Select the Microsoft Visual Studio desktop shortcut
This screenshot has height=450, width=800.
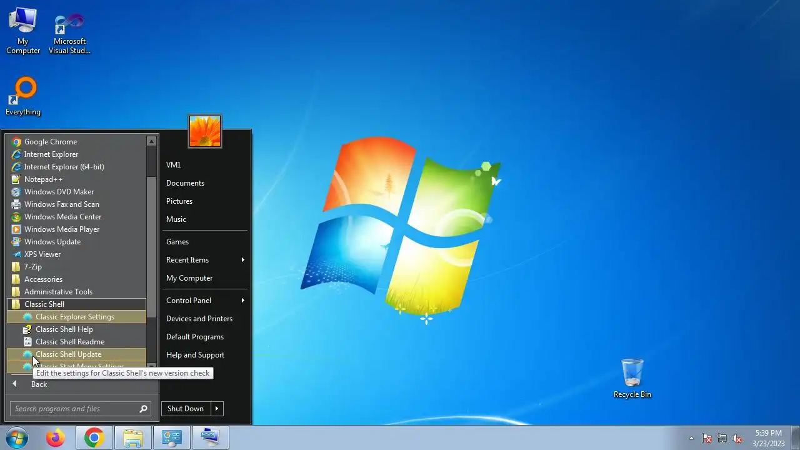[x=69, y=34]
